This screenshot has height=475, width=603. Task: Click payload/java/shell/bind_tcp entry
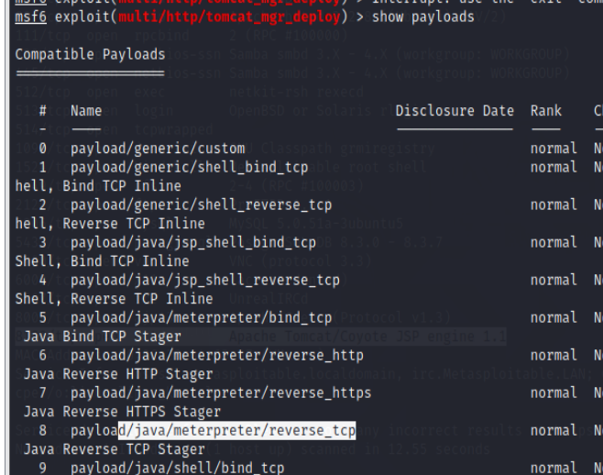(177, 468)
